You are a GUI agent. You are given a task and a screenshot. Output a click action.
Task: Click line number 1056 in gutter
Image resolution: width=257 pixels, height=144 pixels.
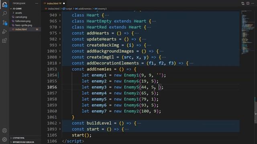pos(52,87)
